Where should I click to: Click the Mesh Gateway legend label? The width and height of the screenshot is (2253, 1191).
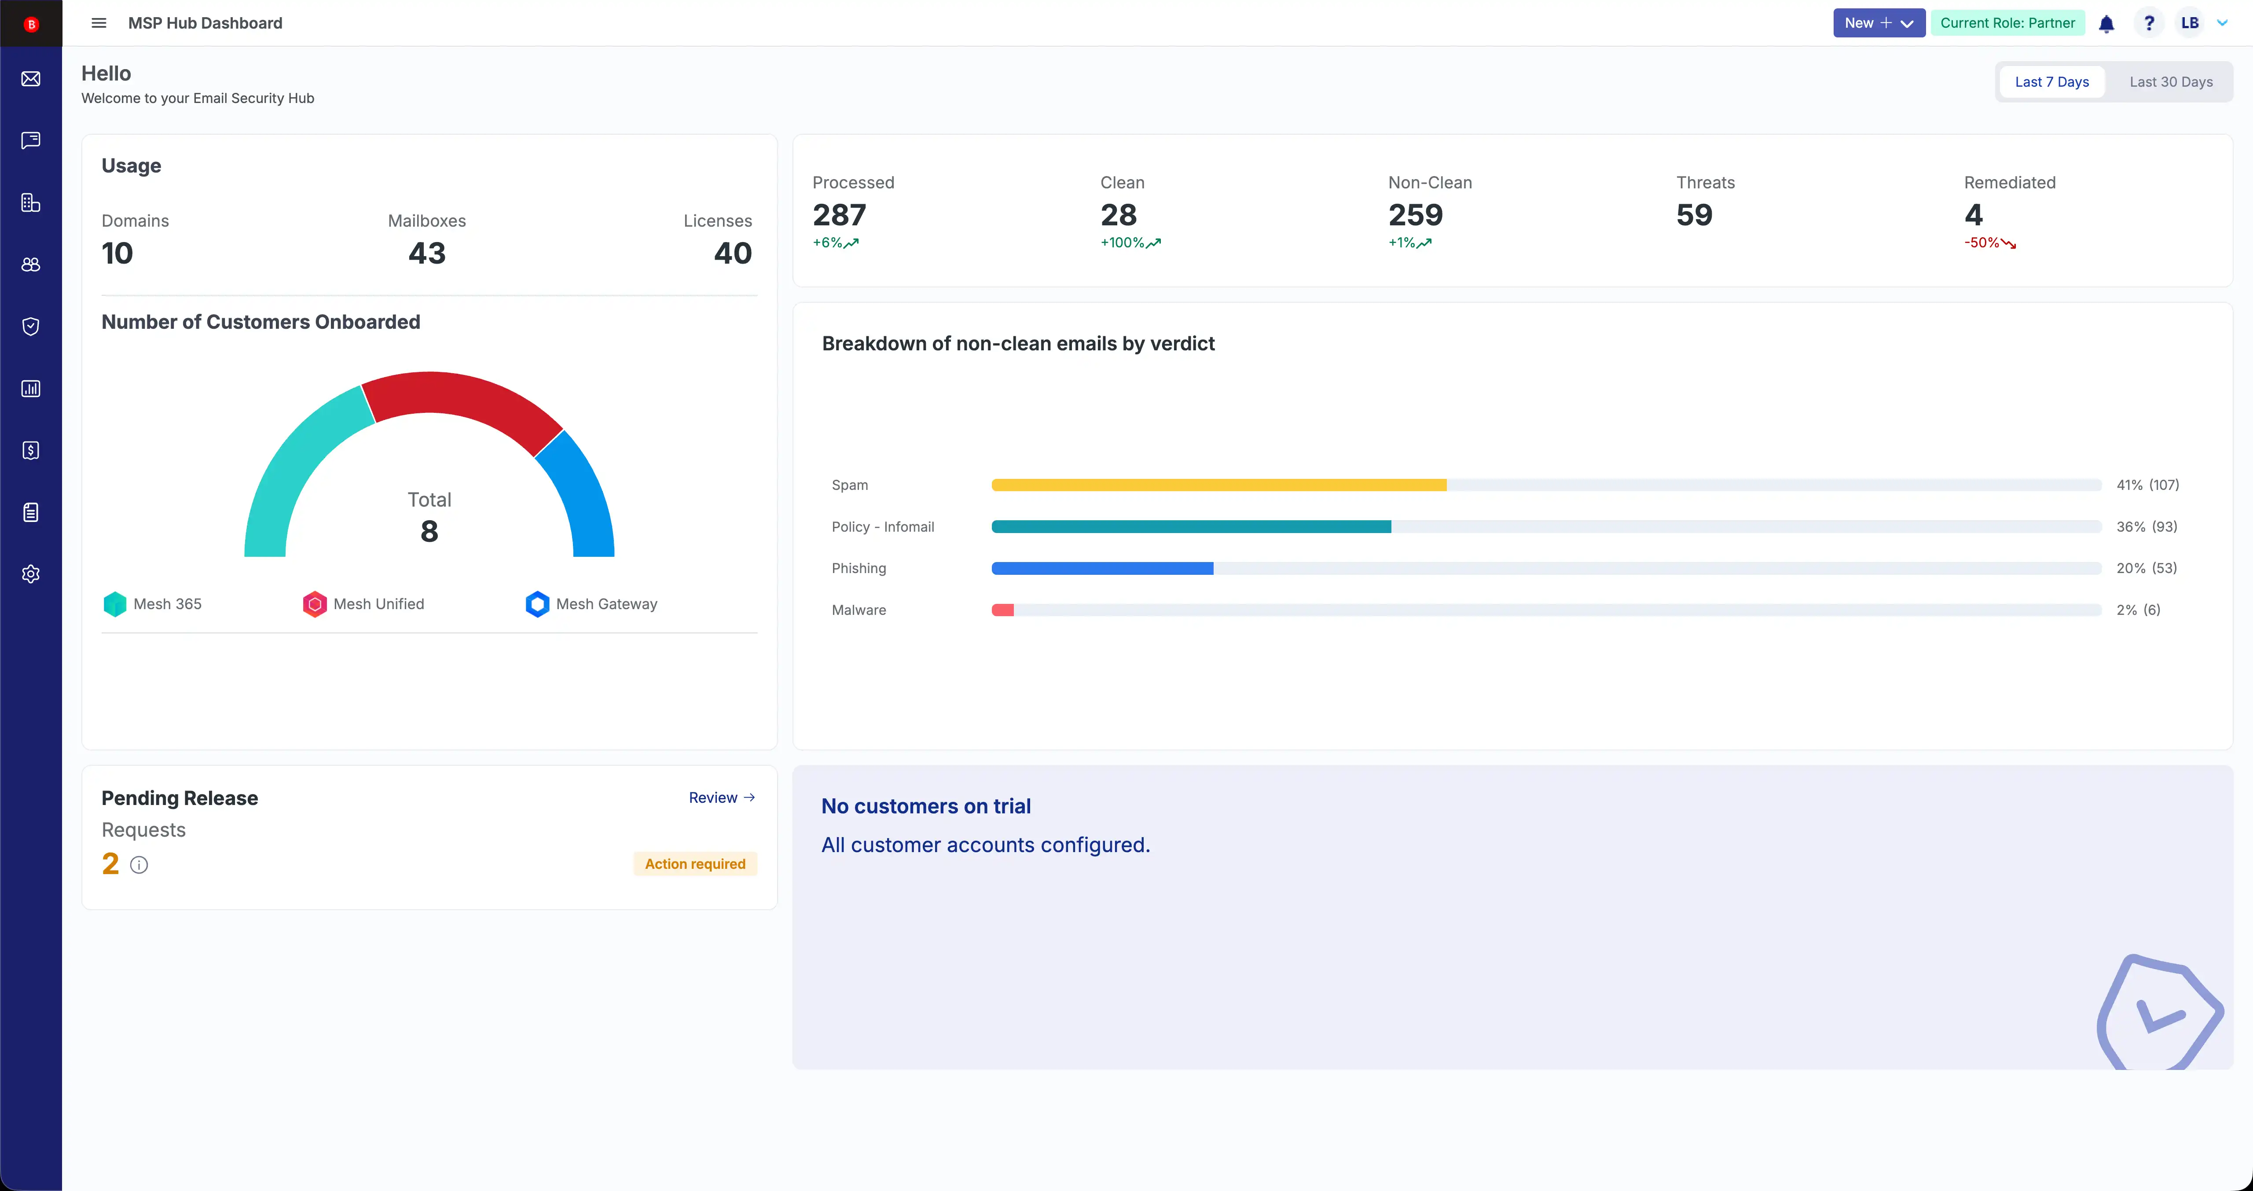point(606,604)
